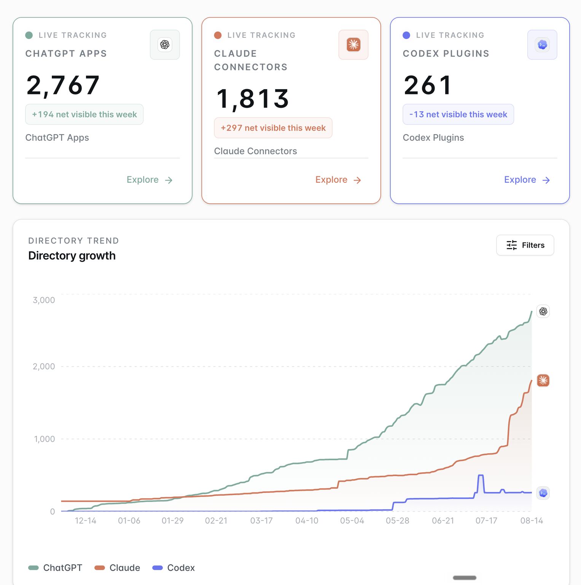Open the Filters button for Directory growth
The width and height of the screenshot is (581, 585).
point(525,245)
